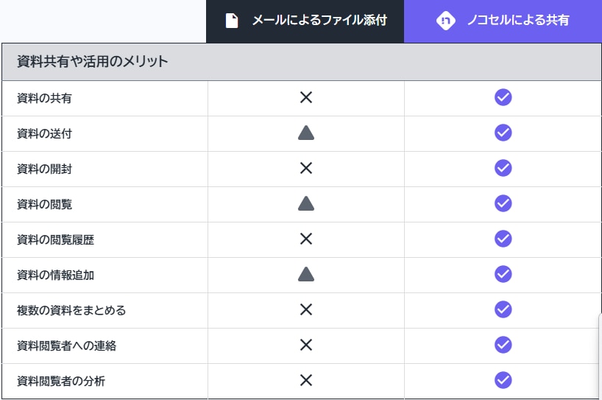This screenshot has width=602, height=400.
Task: Click the triangle icon in the 資料の閲覧 row
Action: point(306,203)
